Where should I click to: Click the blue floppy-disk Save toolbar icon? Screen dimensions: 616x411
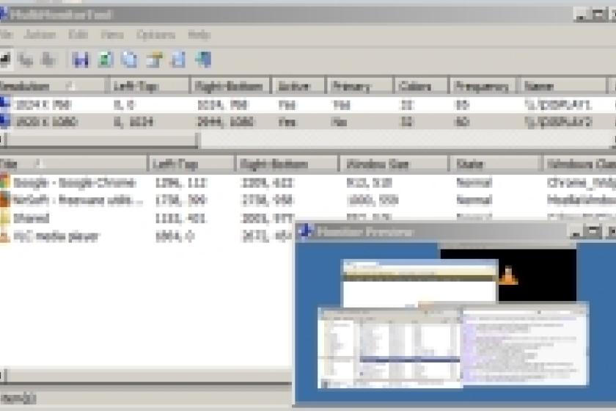tap(80, 59)
